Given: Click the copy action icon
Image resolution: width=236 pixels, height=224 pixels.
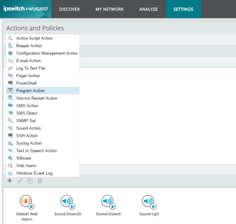Looking at the screenshot, I should point(30,181).
